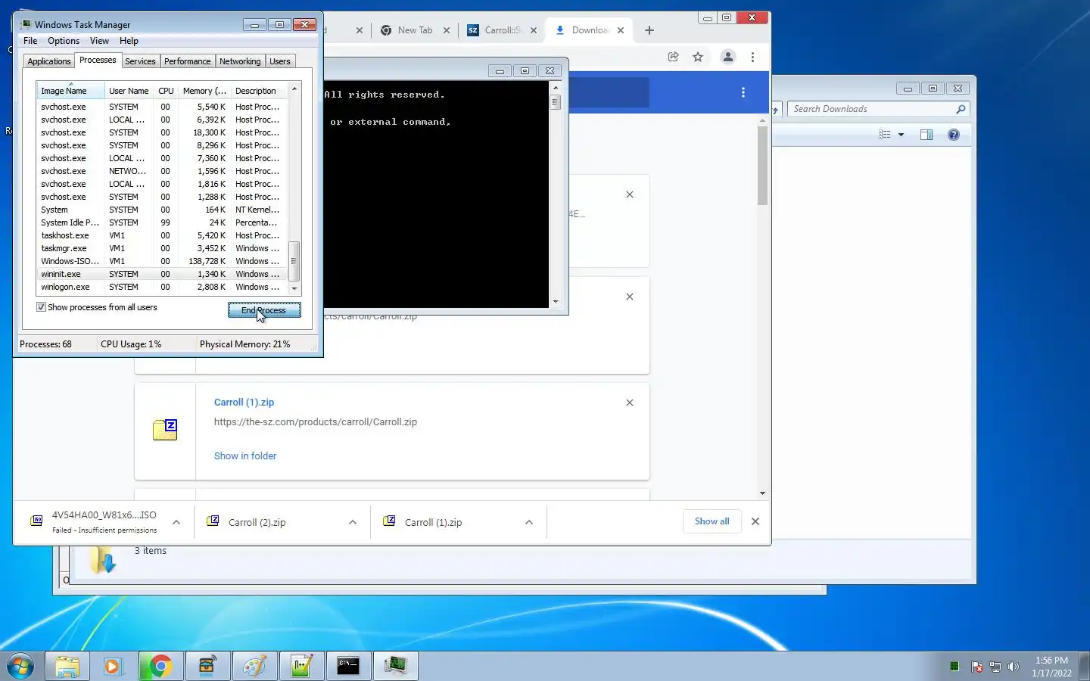Select the New Tab browser tab
Image resolution: width=1090 pixels, height=681 pixels.
tap(415, 30)
